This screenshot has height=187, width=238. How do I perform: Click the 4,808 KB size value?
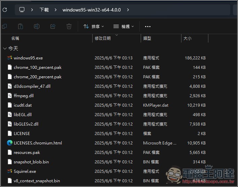coord(198,86)
